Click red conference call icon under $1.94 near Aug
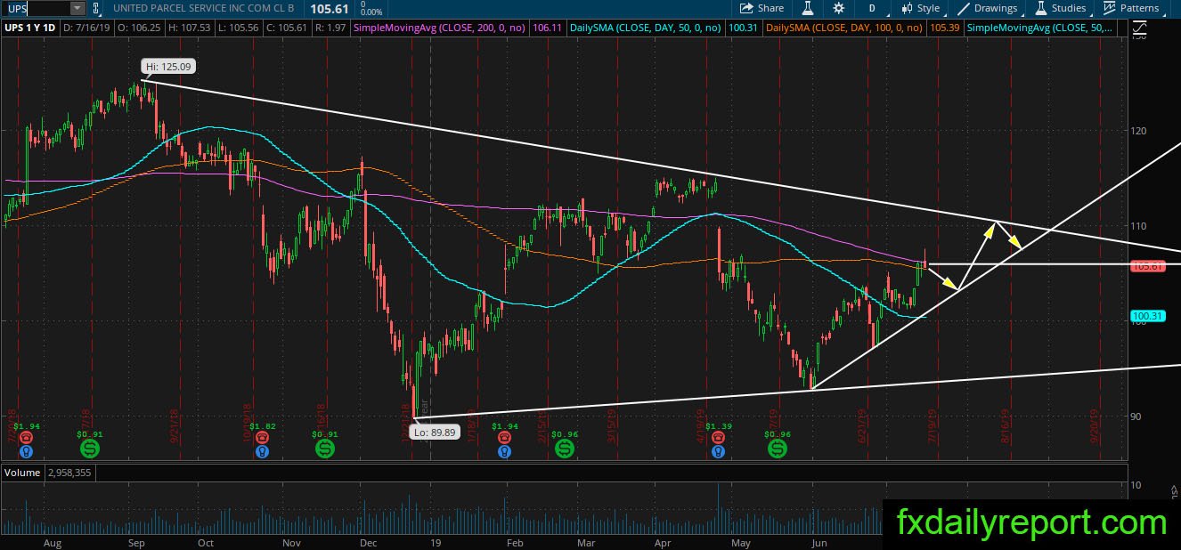Screen dimensions: 1181x550 [26, 438]
